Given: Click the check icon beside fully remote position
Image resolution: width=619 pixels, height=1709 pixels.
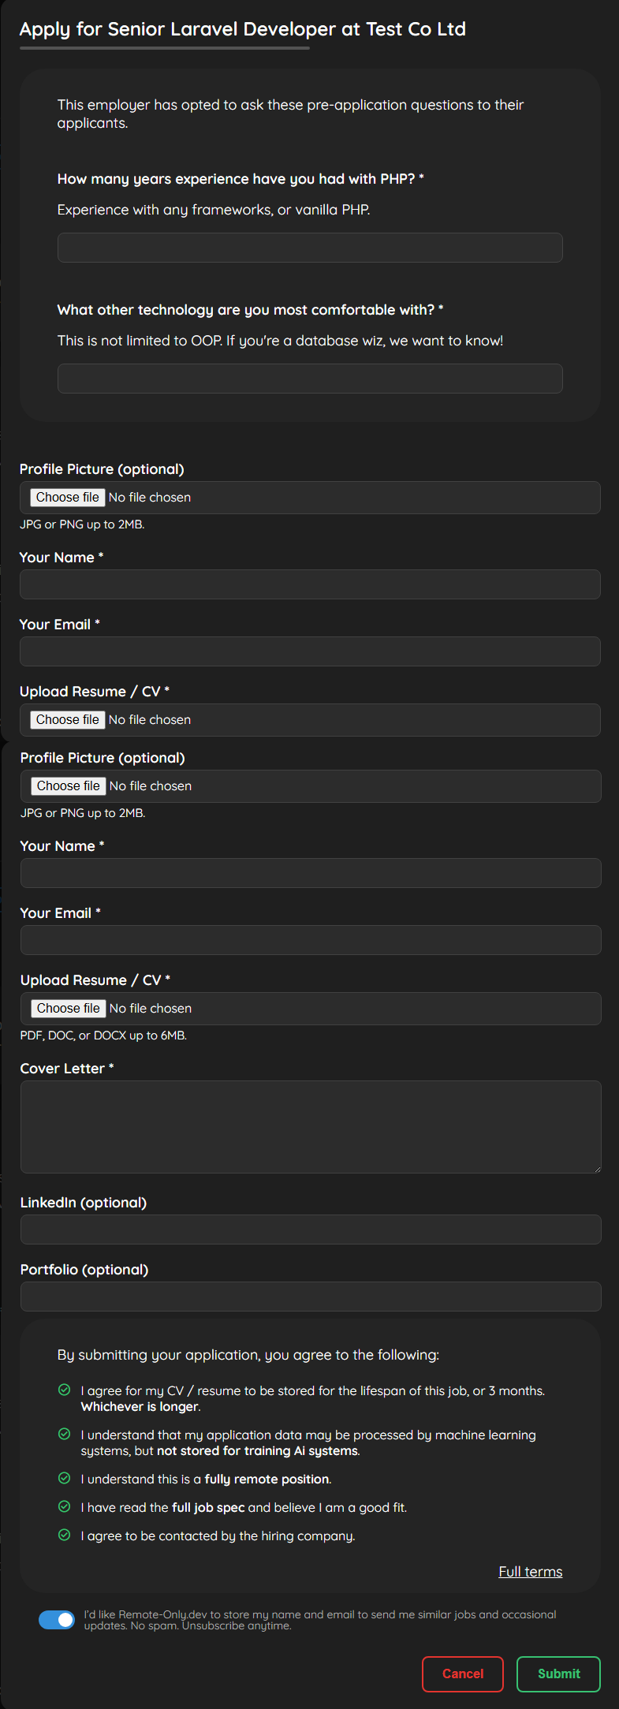Looking at the screenshot, I should point(65,1479).
